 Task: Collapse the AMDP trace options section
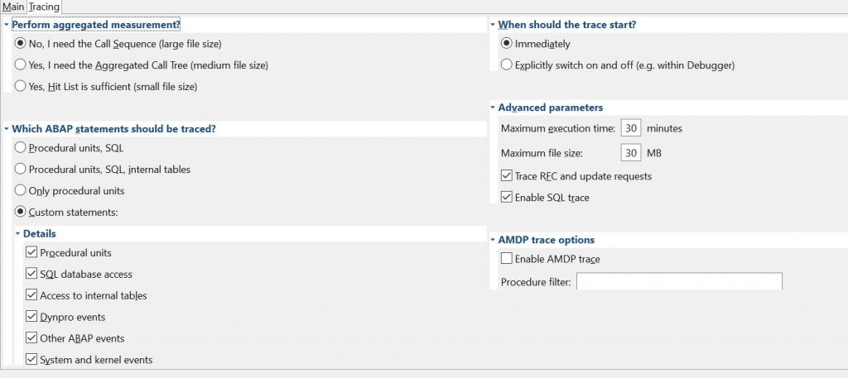[x=493, y=240]
